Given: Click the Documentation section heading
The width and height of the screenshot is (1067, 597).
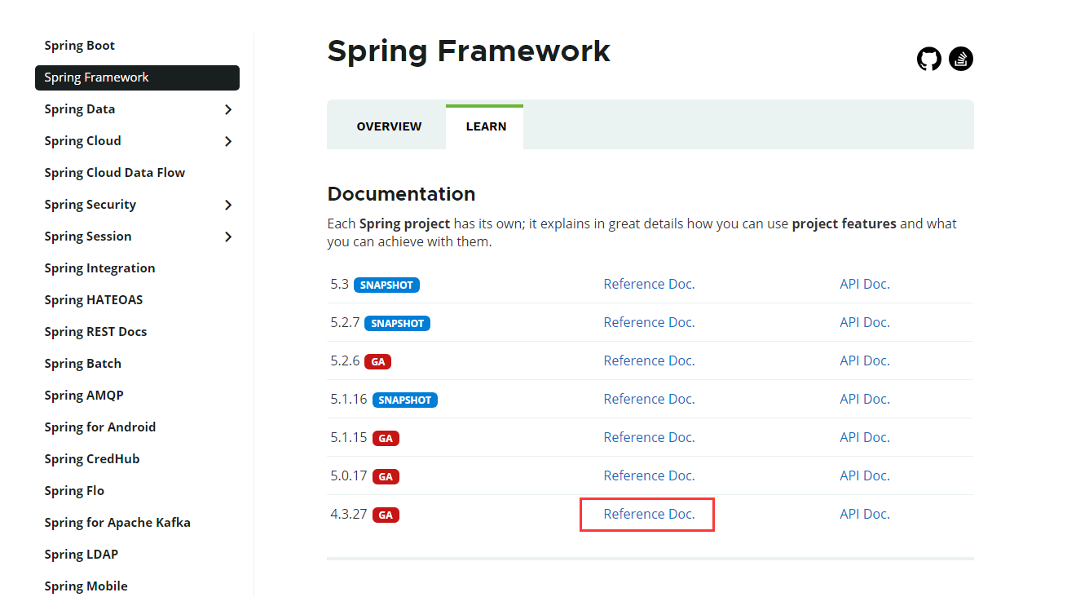Looking at the screenshot, I should tap(401, 194).
